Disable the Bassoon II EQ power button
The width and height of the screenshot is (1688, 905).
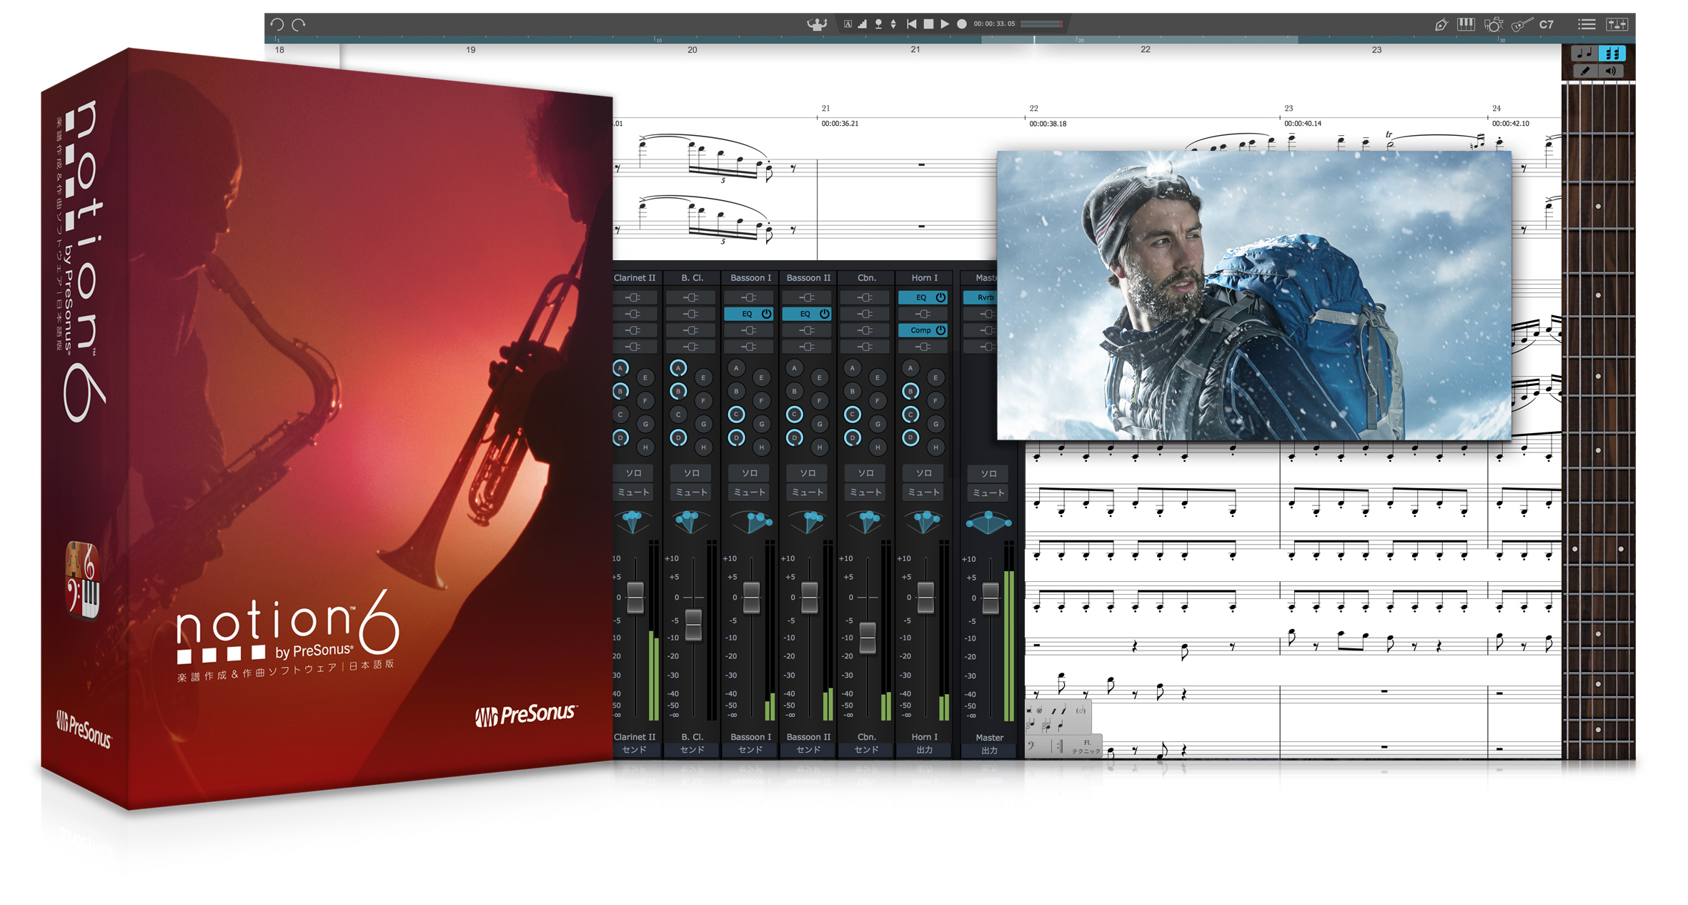pyautogui.click(x=824, y=314)
